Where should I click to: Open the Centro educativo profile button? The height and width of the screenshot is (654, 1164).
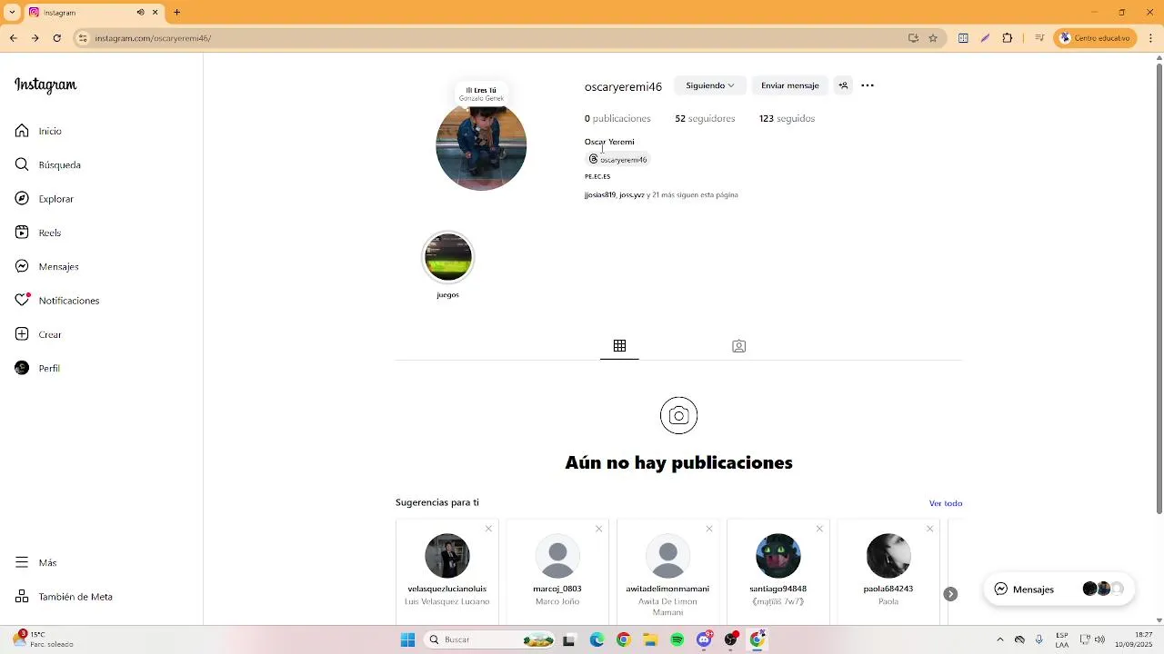(1095, 38)
